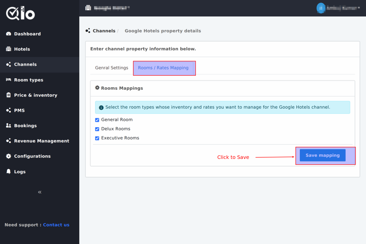Open the Dashboard menu item
This screenshot has height=244, width=366.
click(x=27, y=34)
